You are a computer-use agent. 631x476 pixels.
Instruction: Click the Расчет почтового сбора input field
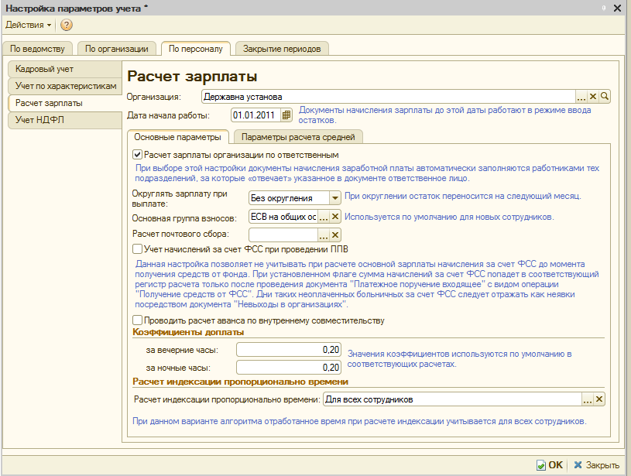(x=283, y=235)
